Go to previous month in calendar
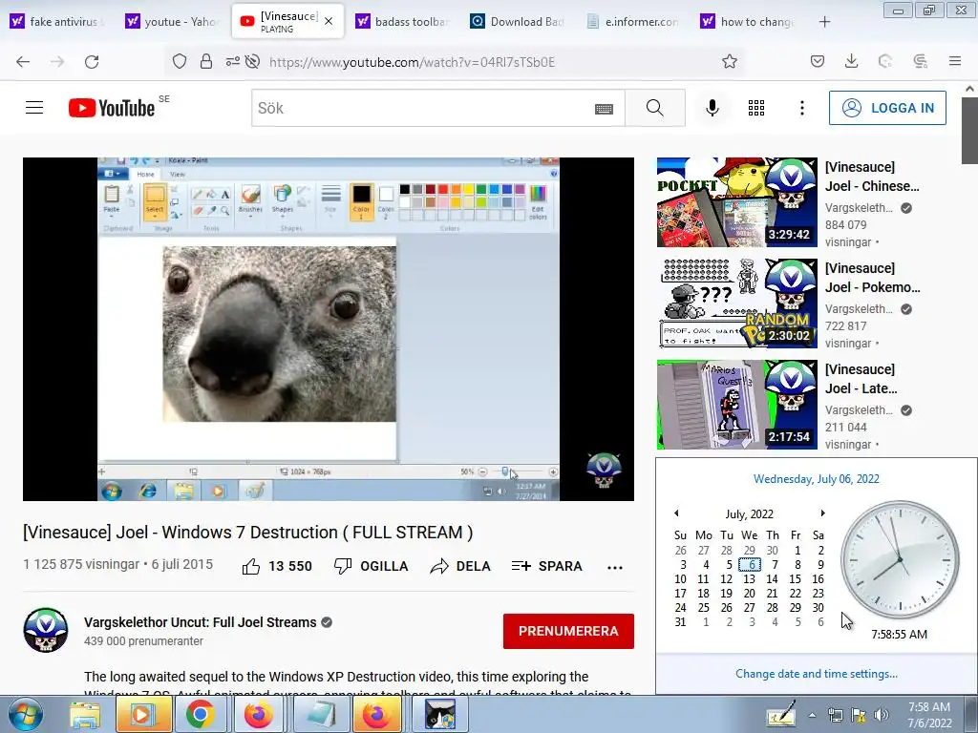This screenshot has width=978, height=733. click(x=676, y=513)
